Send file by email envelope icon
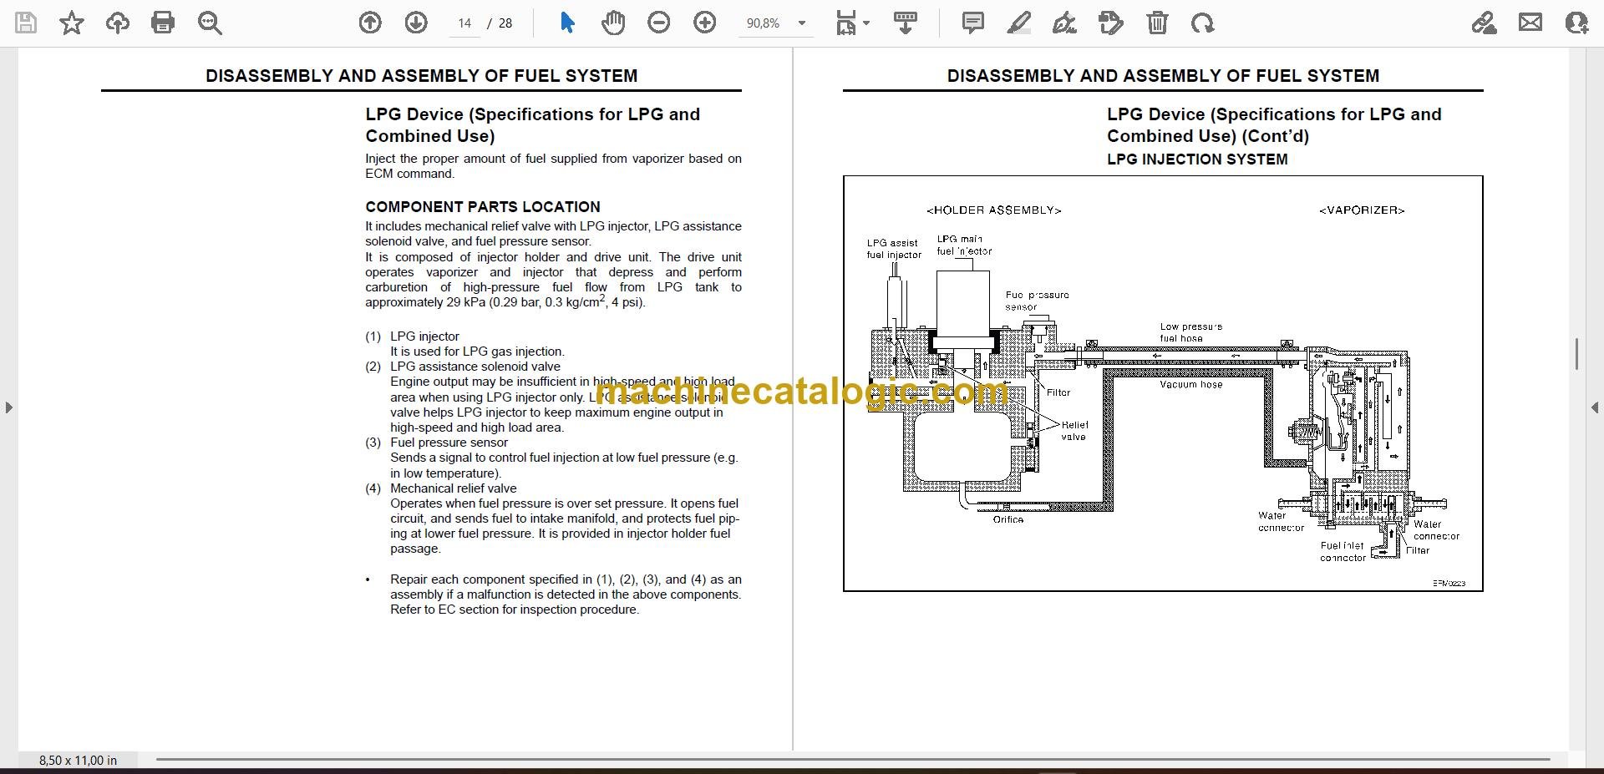Viewport: 1604px width, 774px height. 1530,23
